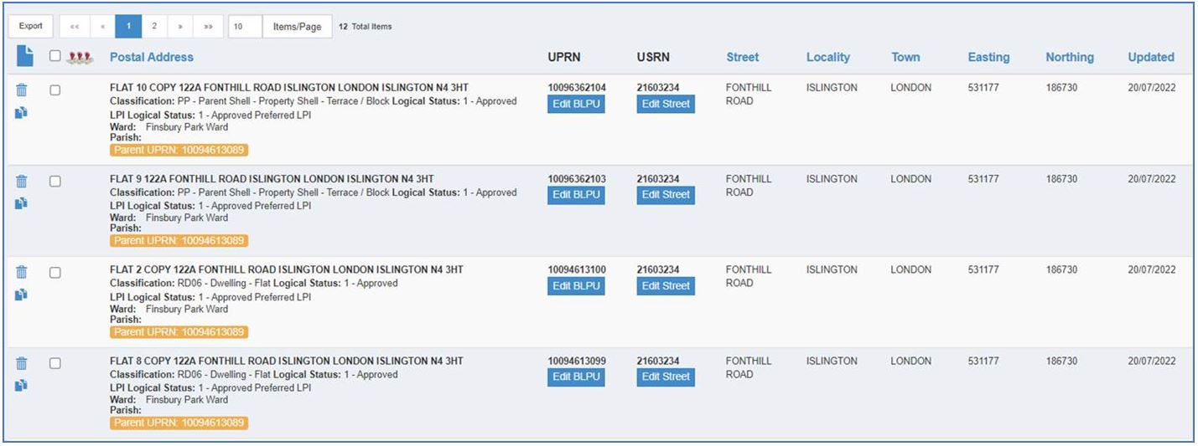Edit Street for the FLAT 2 COPY row
Viewport: 1198px width, 446px height.
666,285
